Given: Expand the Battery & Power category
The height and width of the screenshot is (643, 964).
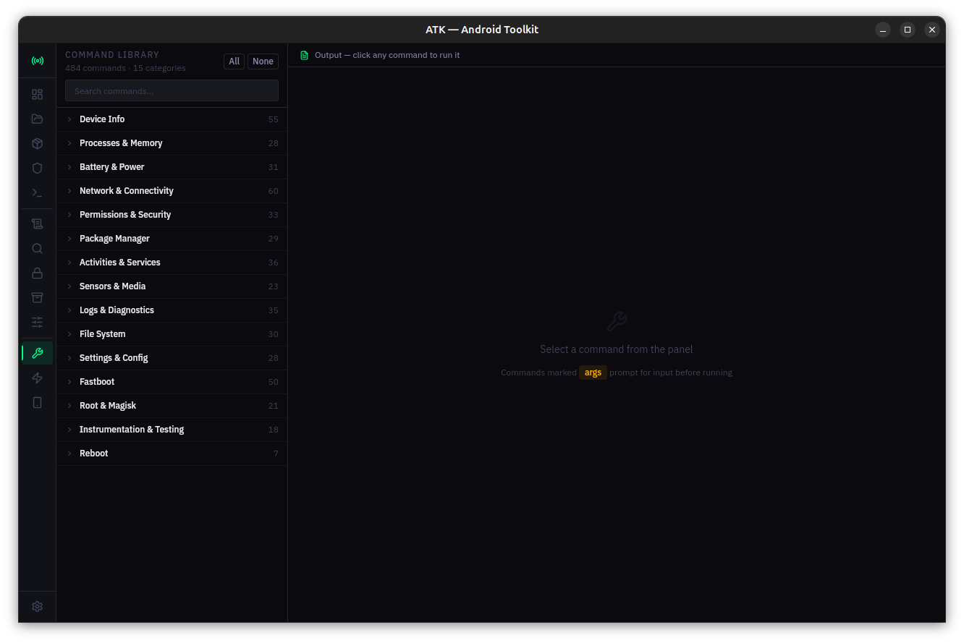Looking at the screenshot, I should pos(172,167).
